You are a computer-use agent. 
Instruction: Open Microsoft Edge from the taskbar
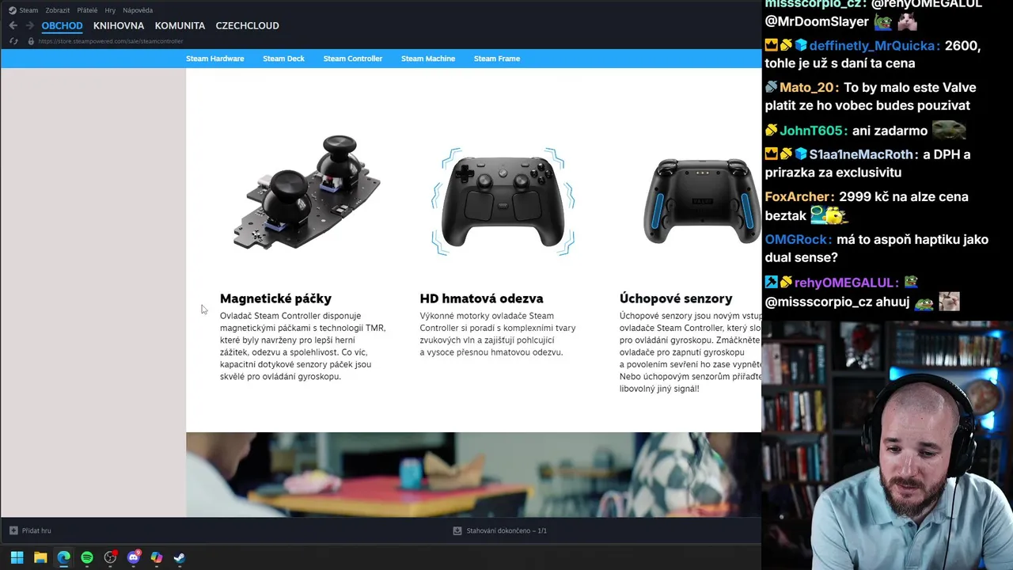(x=63, y=557)
